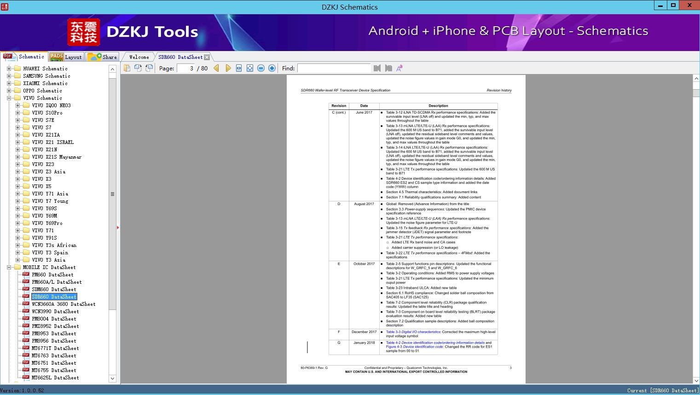Click the third overlapping-pages toolbar icon
Screen dimensions: 700x395
tap(149, 69)
